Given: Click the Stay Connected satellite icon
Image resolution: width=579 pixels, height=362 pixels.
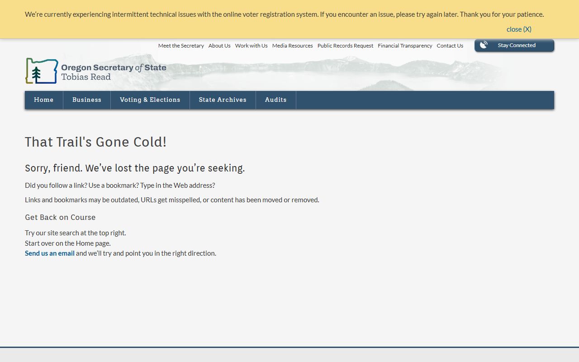Looking at the screenshot, I should pos(484,45).
